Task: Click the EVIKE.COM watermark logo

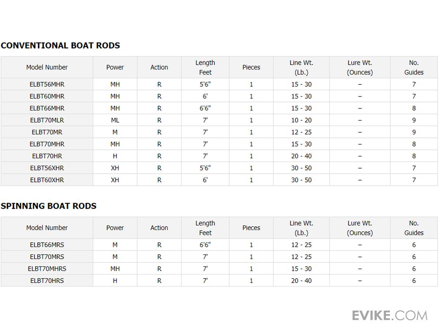Action: tap(389, 315)
